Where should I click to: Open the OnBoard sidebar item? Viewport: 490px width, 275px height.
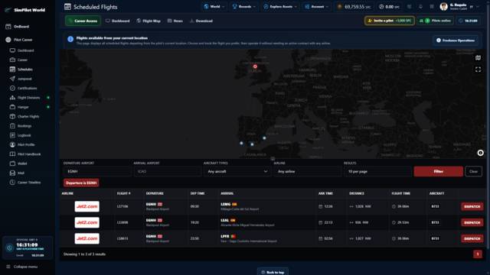pos(18,27)
